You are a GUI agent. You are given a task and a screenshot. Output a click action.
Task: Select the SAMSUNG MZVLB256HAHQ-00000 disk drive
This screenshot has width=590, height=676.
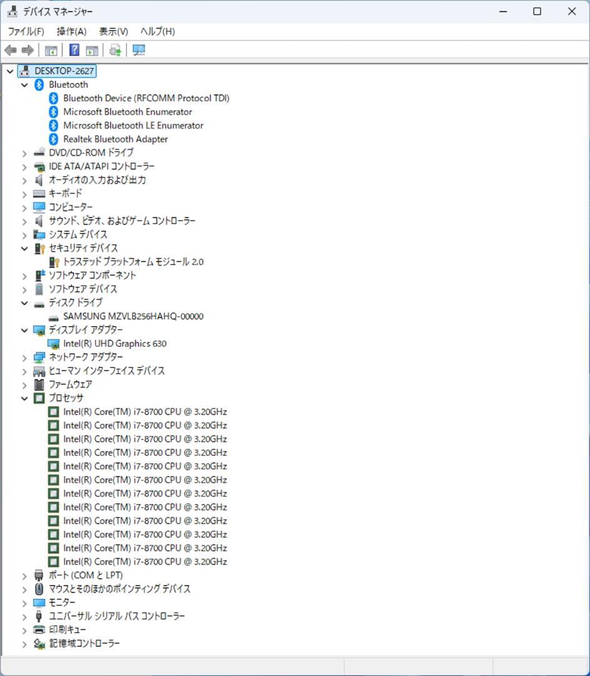tap(132, 316)
